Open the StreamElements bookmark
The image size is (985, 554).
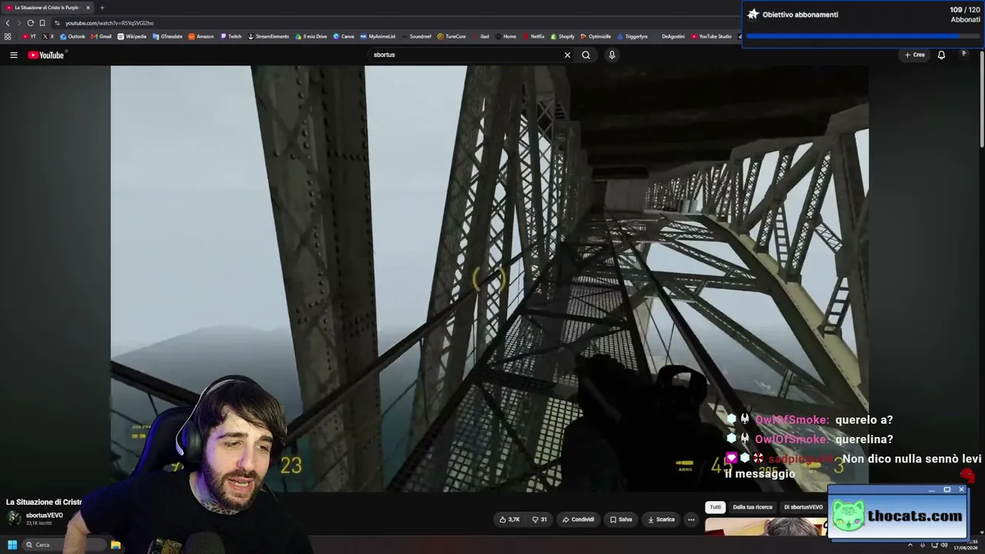(268, 36)
